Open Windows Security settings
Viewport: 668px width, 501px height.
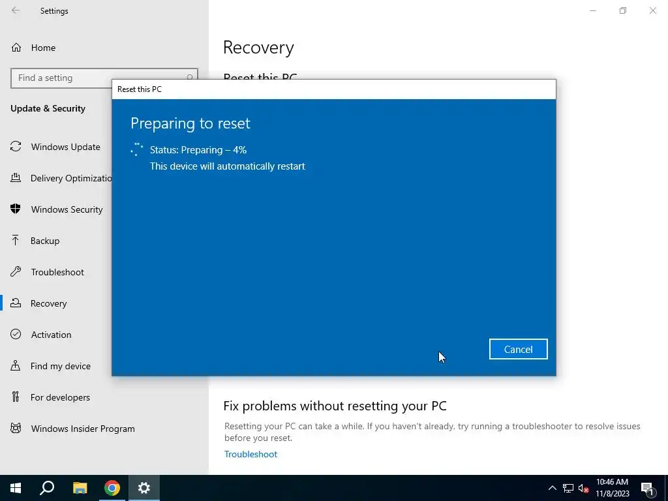(x=67, y=209)
